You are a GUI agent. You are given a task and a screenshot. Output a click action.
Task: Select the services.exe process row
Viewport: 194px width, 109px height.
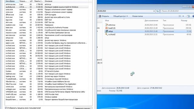[47, 35]
